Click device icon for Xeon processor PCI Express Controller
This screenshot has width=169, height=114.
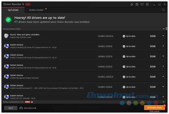(6, 87)
